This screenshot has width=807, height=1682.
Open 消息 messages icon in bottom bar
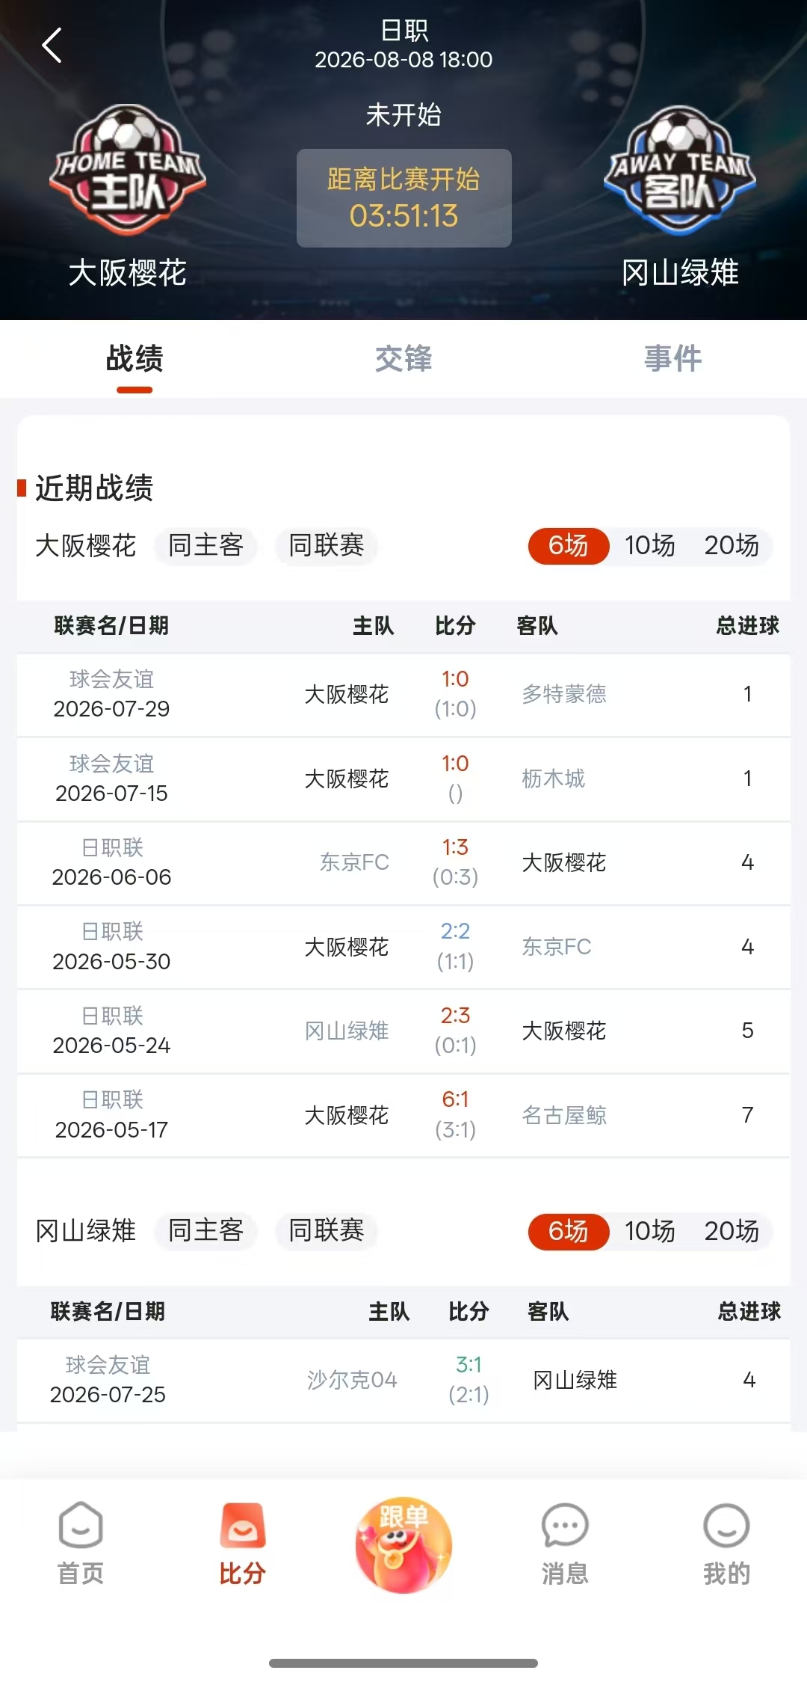[565, 1544]
